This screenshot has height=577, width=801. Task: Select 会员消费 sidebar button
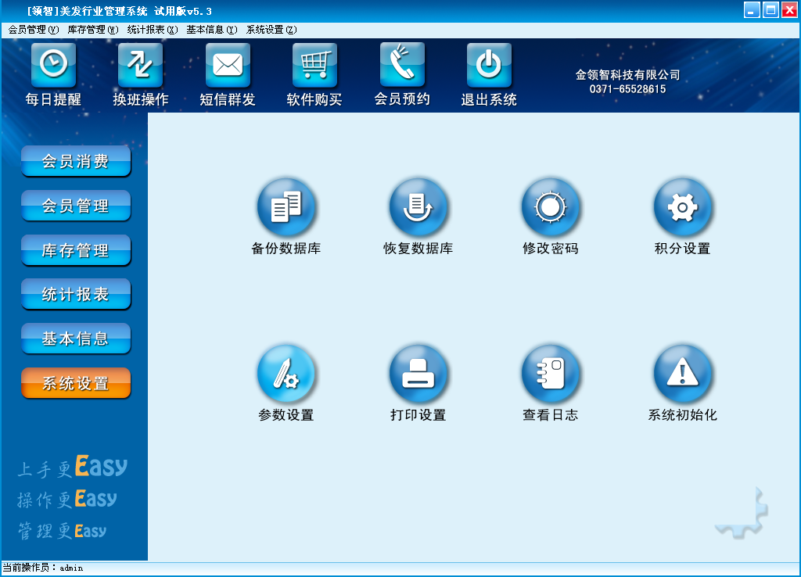coord(76,162)
